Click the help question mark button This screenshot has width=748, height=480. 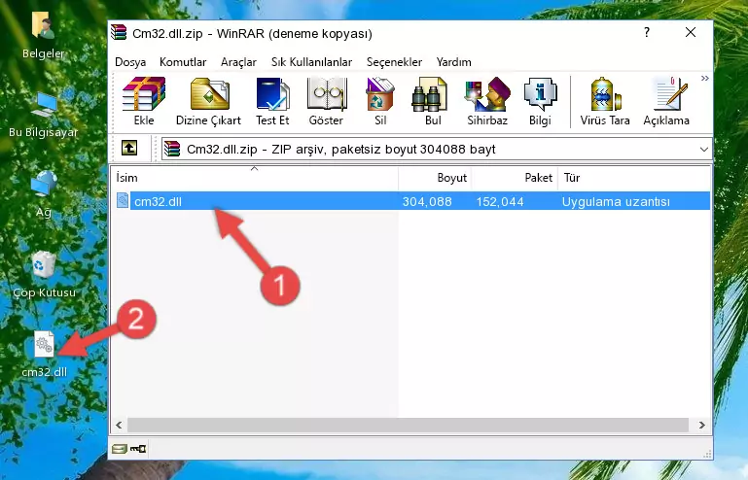[647, 32]
